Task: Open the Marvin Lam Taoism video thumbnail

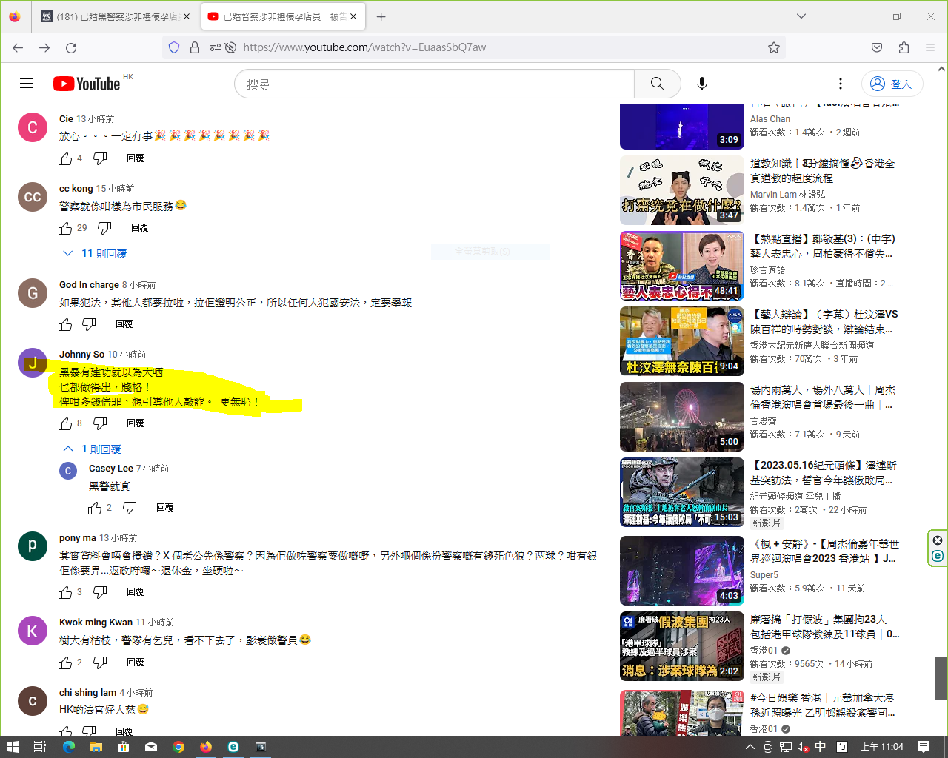Action: click(682, 190)
